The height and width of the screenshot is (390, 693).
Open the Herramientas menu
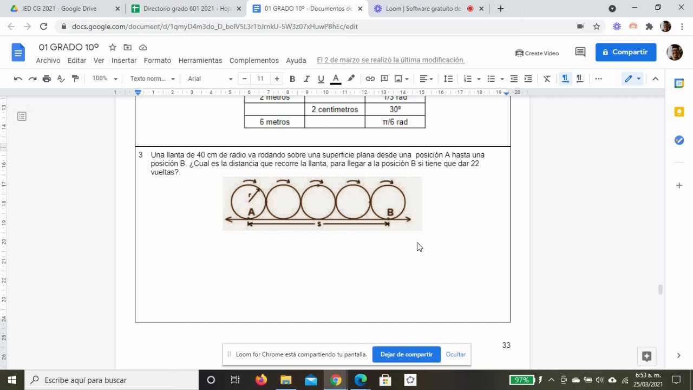(200, 60)
